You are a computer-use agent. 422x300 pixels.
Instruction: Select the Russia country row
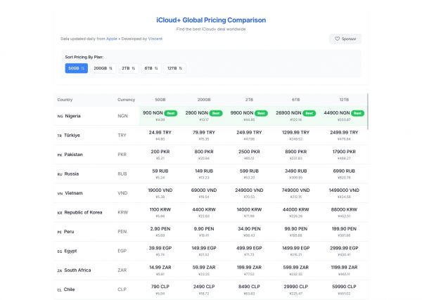pyautogui.click(x=211, y=174)
